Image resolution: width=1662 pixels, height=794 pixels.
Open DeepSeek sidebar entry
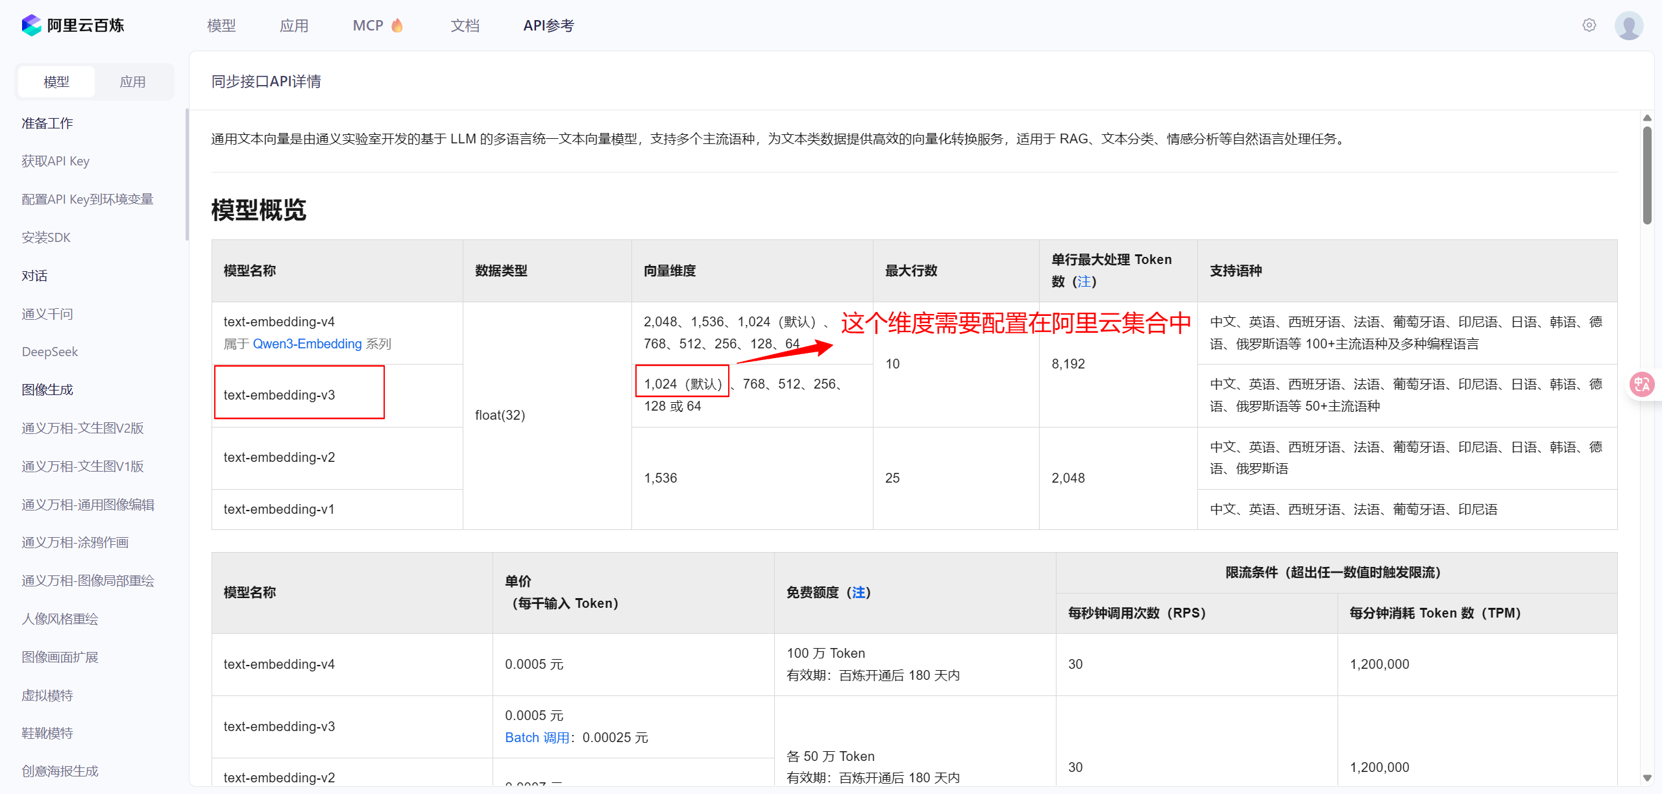[50, 352]
